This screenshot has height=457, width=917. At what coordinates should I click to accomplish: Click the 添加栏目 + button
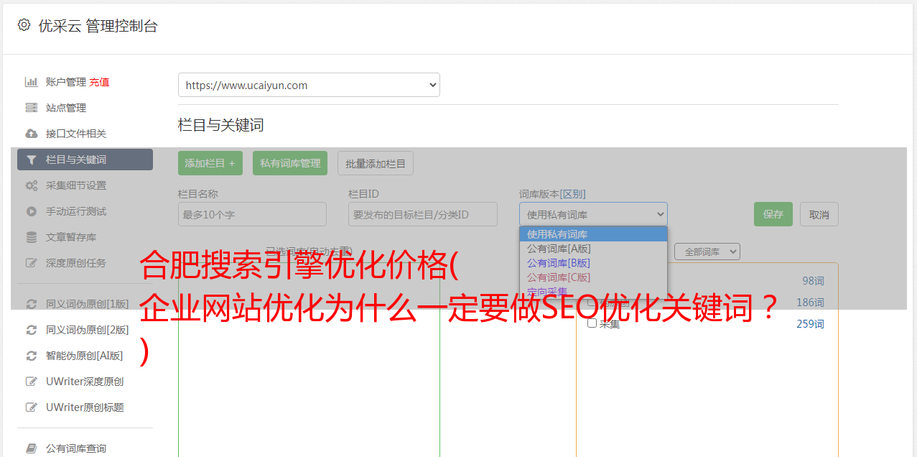tap(210, 163)
